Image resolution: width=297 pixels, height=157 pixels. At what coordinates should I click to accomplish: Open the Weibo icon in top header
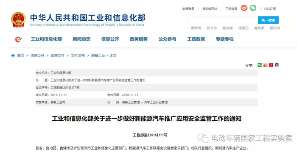(x=244, y=8)
